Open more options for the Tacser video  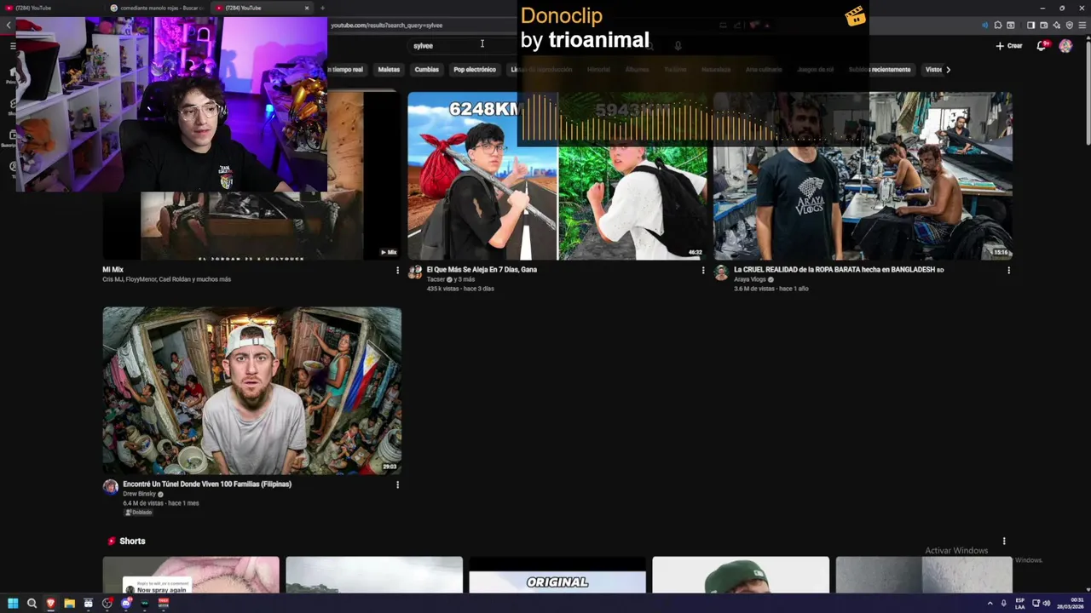pos(703,271)
